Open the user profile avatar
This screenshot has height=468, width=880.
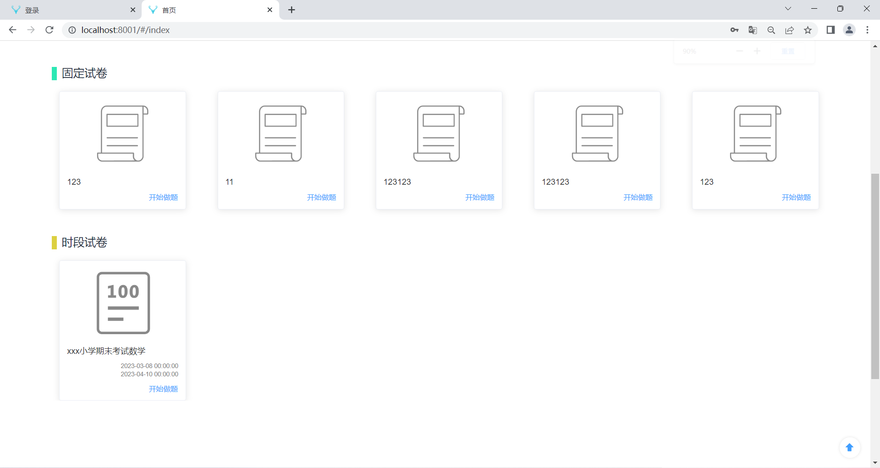click(849, 30)
